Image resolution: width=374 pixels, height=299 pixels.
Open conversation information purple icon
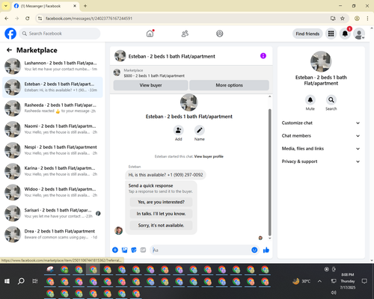263,56
